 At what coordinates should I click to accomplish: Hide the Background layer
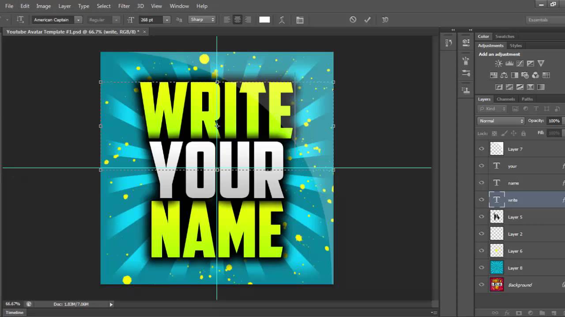[x=482, y=285]
